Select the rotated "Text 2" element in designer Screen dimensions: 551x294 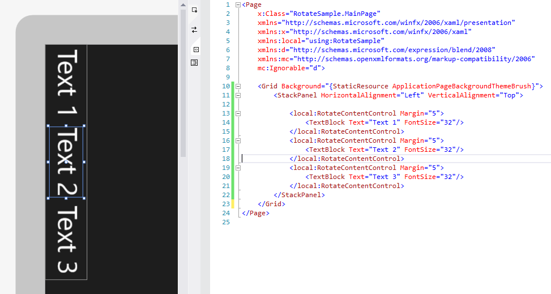point(66,162)
